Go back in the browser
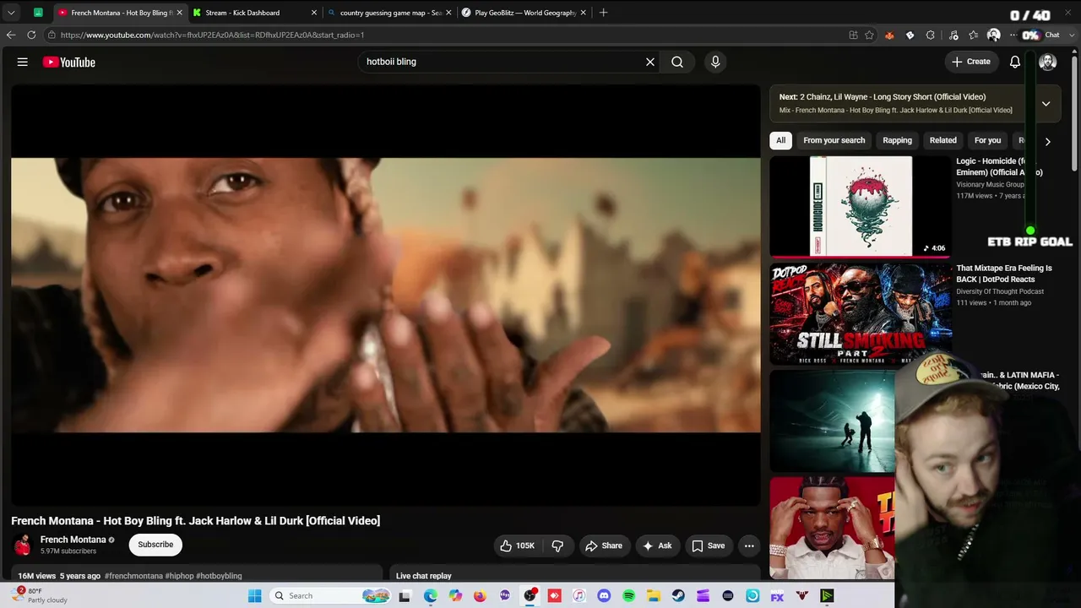Image resolution: width=1081 pixels, height=608 pixels. coord(11,35)
